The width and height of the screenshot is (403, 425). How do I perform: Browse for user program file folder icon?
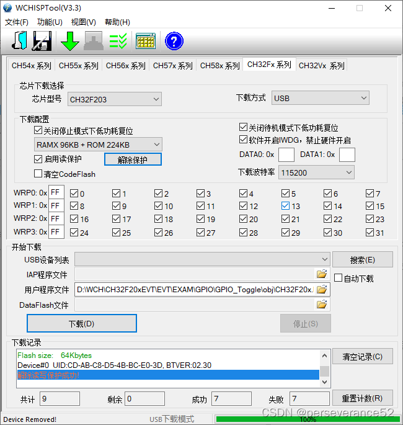coord(322,290)
